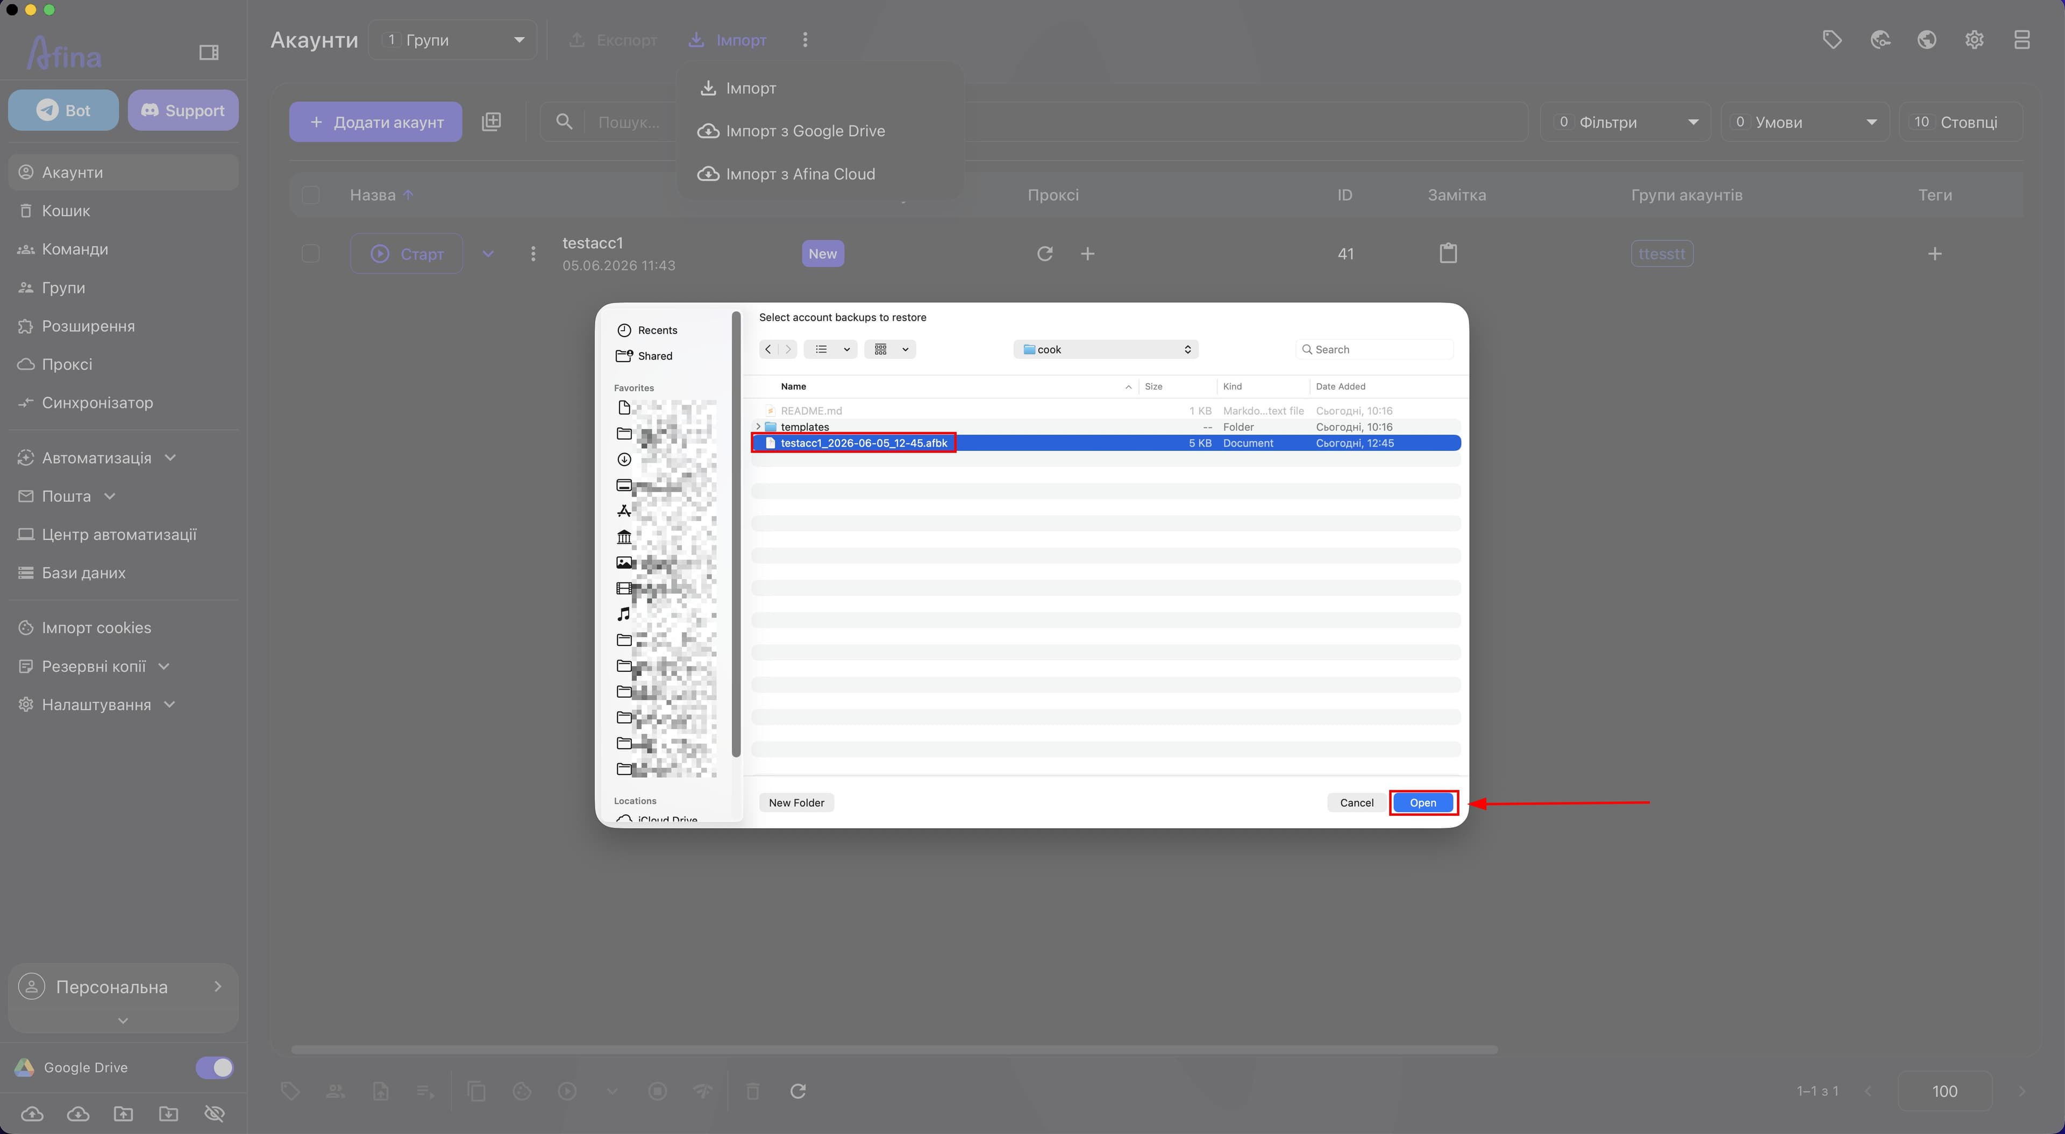This screenshot has width=2065, height=1134.
Task: Expand the templates folder disclosure triangle
Action: (x=758, y=426)
